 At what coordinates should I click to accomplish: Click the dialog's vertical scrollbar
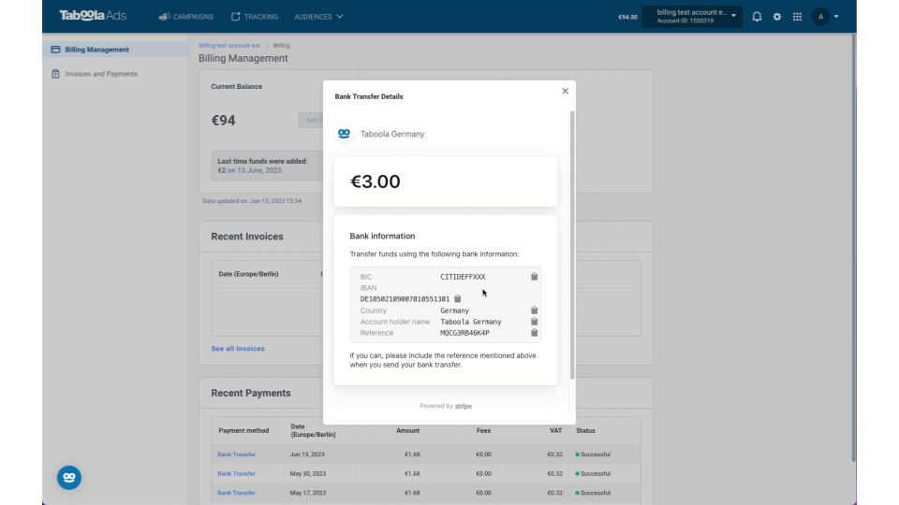coord(571,245)
